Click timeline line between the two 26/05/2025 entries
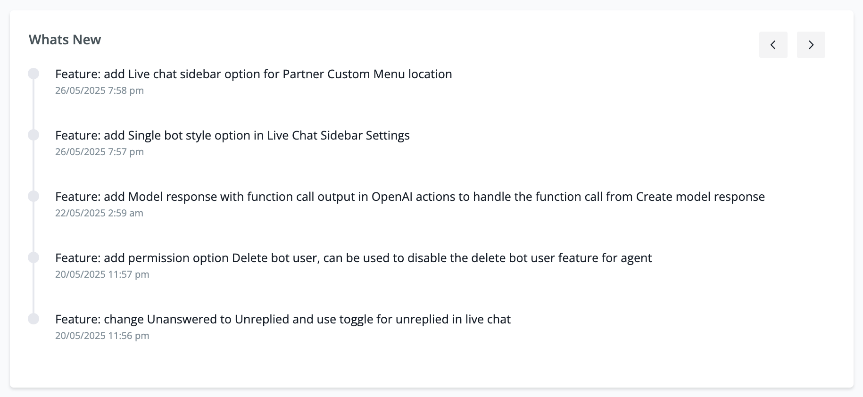The image size is (863, 397). (x=33, y=105)
